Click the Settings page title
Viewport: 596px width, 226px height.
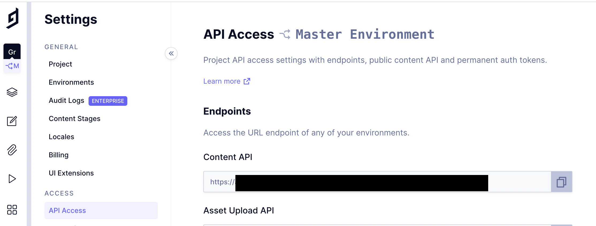tap(71, 19)
